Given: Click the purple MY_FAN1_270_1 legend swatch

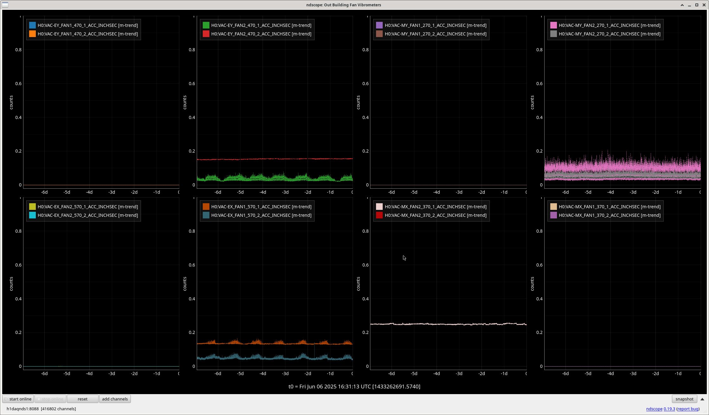Looking at the screenshot, I should pos(379,25).
